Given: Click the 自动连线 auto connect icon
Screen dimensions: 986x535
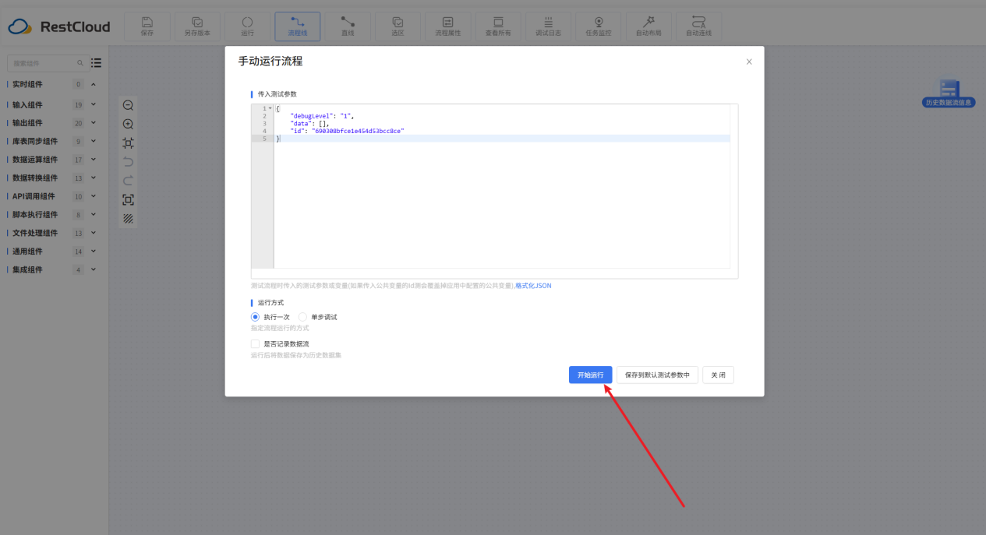Looking at the screenshot, I should 698,26.
